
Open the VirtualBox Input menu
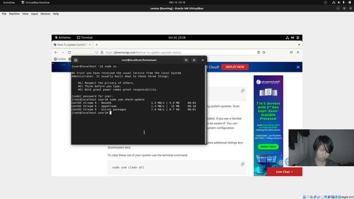(x=34, y=14)
